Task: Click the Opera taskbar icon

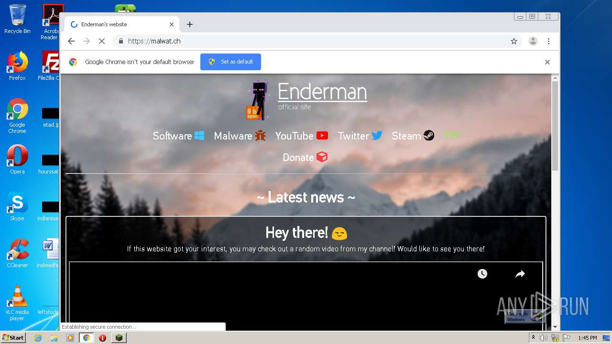Action: pyautogui.click(x=102, y=338)
